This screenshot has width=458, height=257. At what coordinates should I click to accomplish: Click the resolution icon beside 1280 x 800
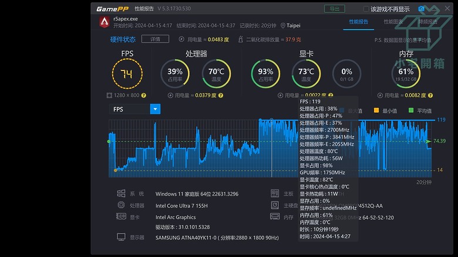click(109, 95)
